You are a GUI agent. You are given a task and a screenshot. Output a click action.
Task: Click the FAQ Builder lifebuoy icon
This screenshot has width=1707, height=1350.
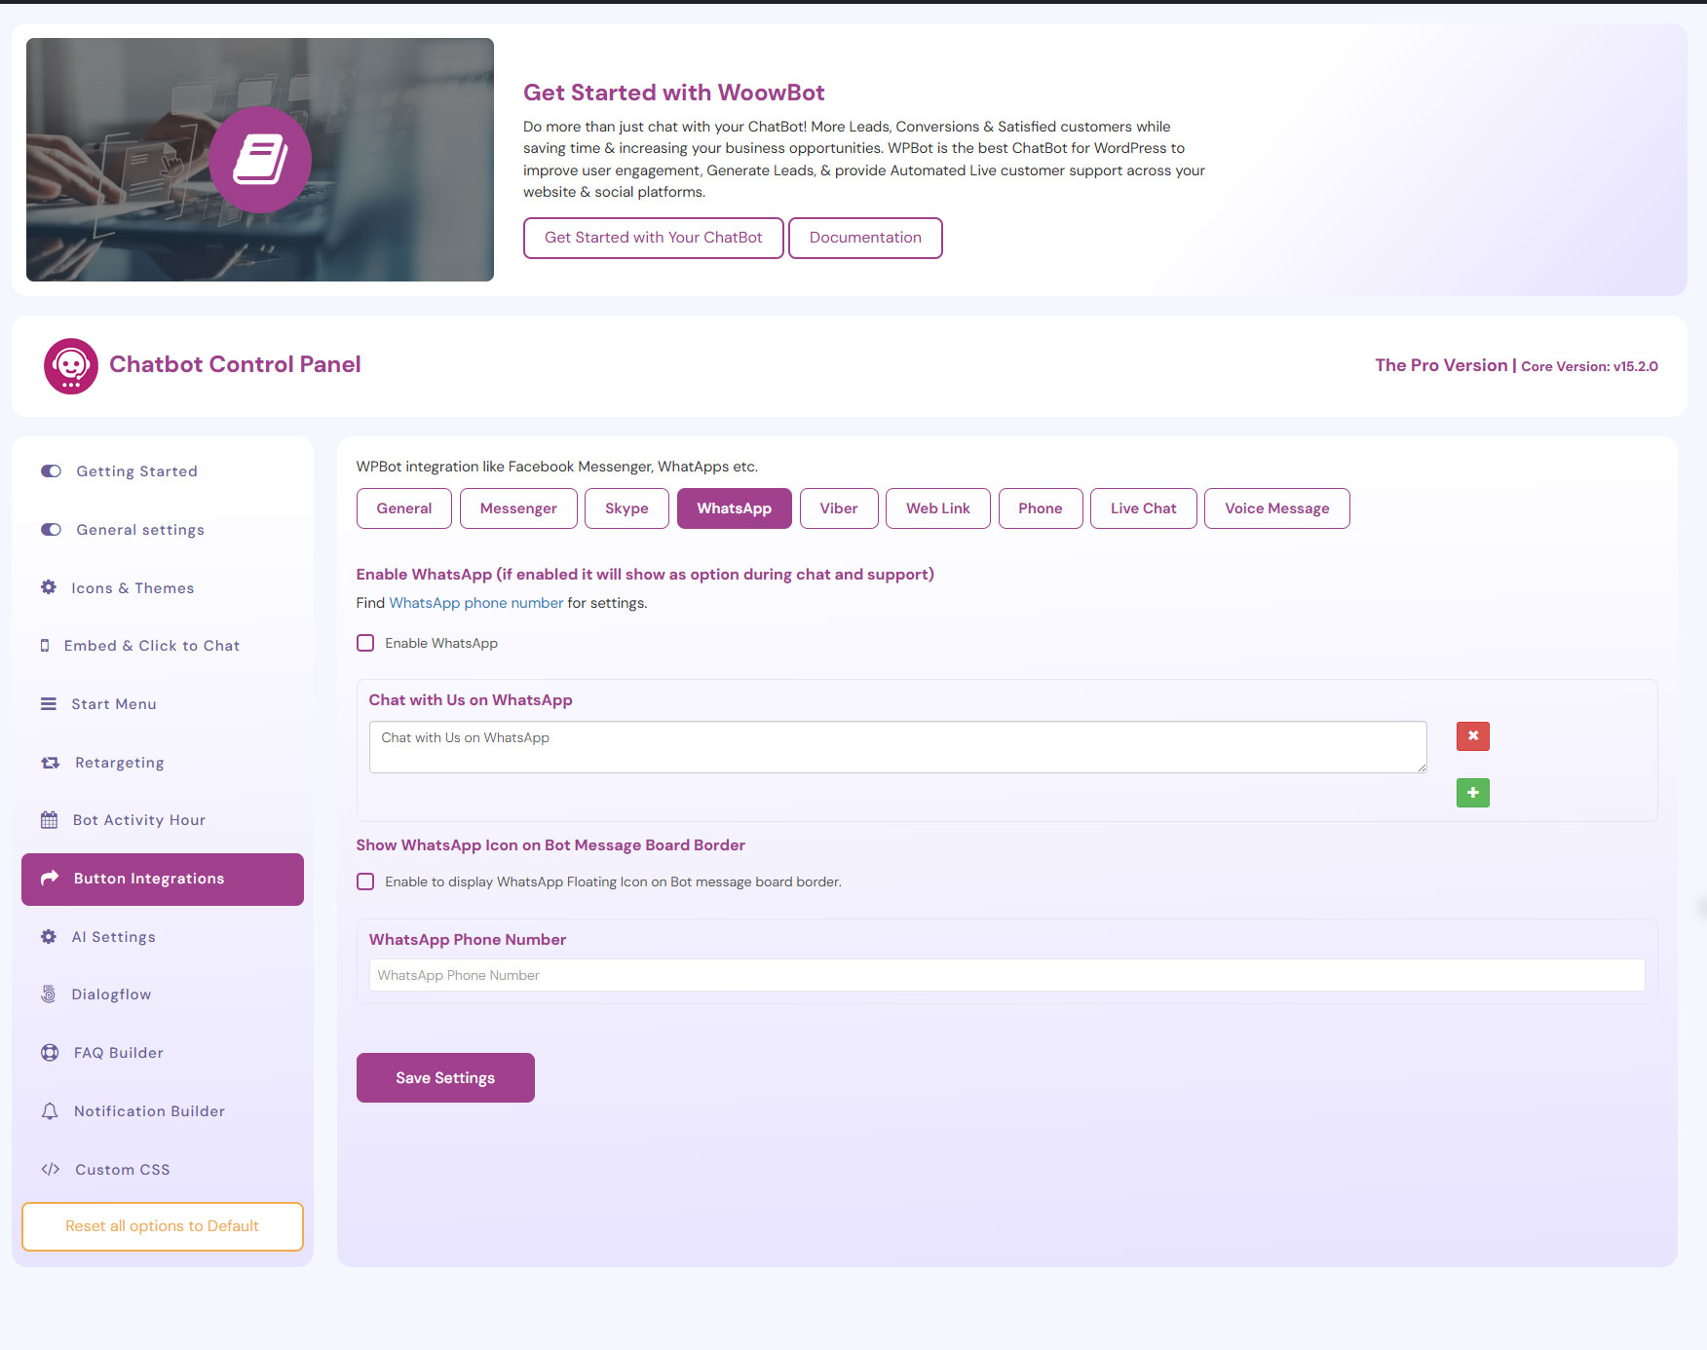[x=50, y=1053]
